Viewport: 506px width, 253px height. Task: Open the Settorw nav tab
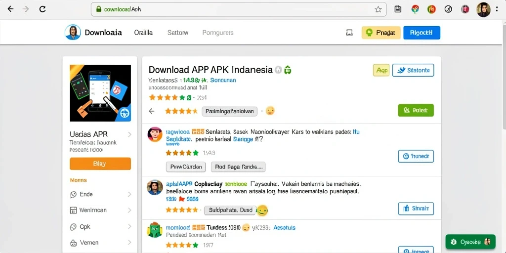pos(178,33)
